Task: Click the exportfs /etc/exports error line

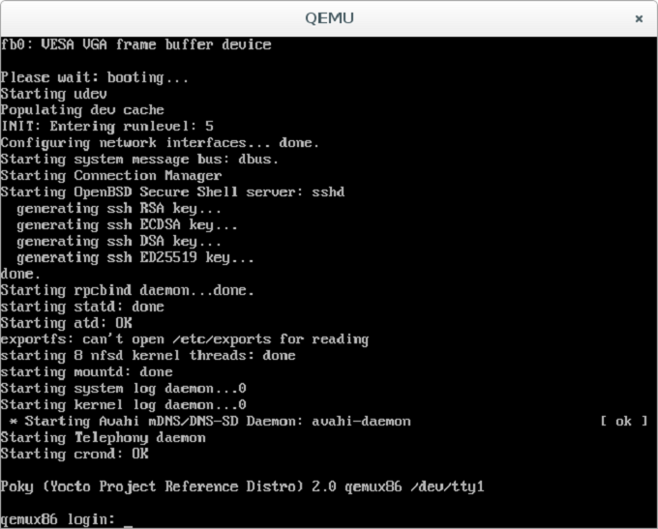Action: tap(184, 339)
